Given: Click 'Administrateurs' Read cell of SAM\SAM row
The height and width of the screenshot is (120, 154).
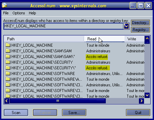Looking at the screenshot, I should point(98,51).
